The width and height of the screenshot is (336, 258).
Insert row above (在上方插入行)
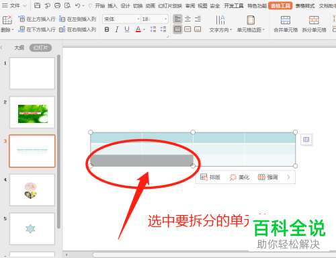coord(37,19)
